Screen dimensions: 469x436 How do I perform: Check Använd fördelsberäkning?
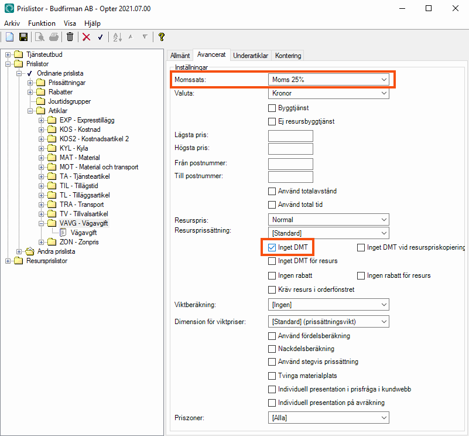click(272, 336)
